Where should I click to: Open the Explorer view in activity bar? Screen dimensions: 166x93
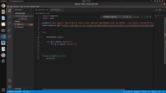click(x=10, y=11)
